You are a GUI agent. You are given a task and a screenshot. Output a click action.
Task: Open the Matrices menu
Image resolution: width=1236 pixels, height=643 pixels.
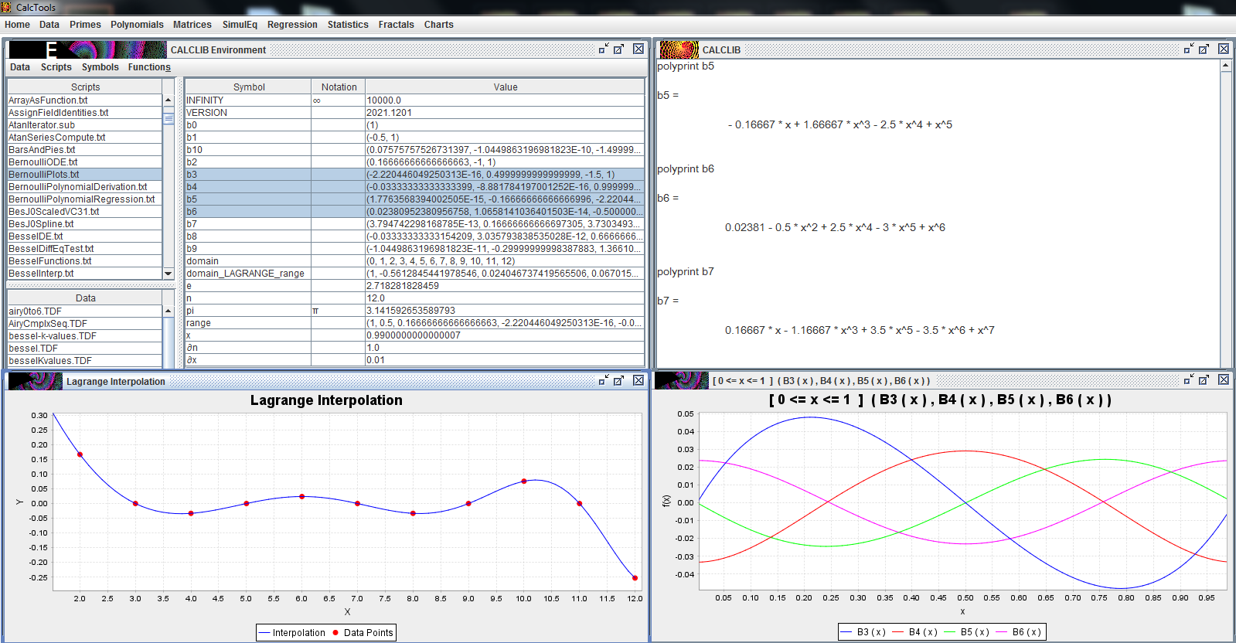pyautogui.click(x=192, y=25)
